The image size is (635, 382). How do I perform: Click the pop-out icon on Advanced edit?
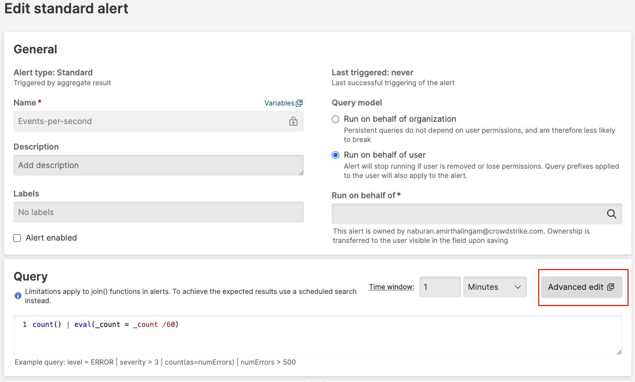pyautogui.click(x=610, y=287)
